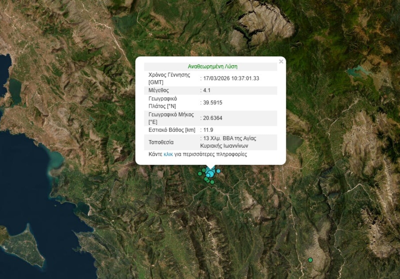This screenshot has width=400, height=279.
Task: Click the magnitude value 4.1
Action: click(206, 90)
